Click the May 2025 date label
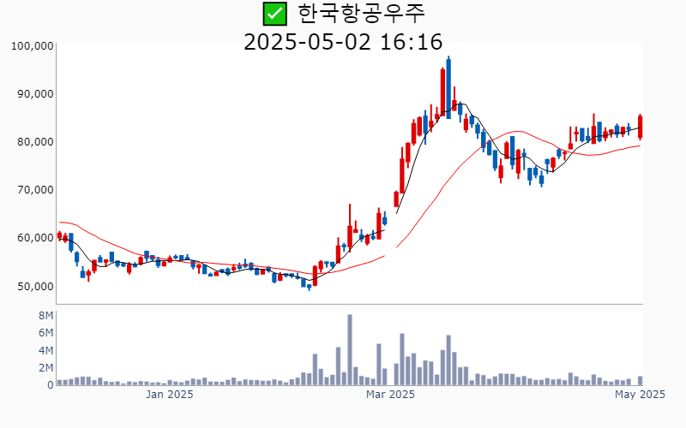Viewport: 686px width, 428px height. click(640, 395)
